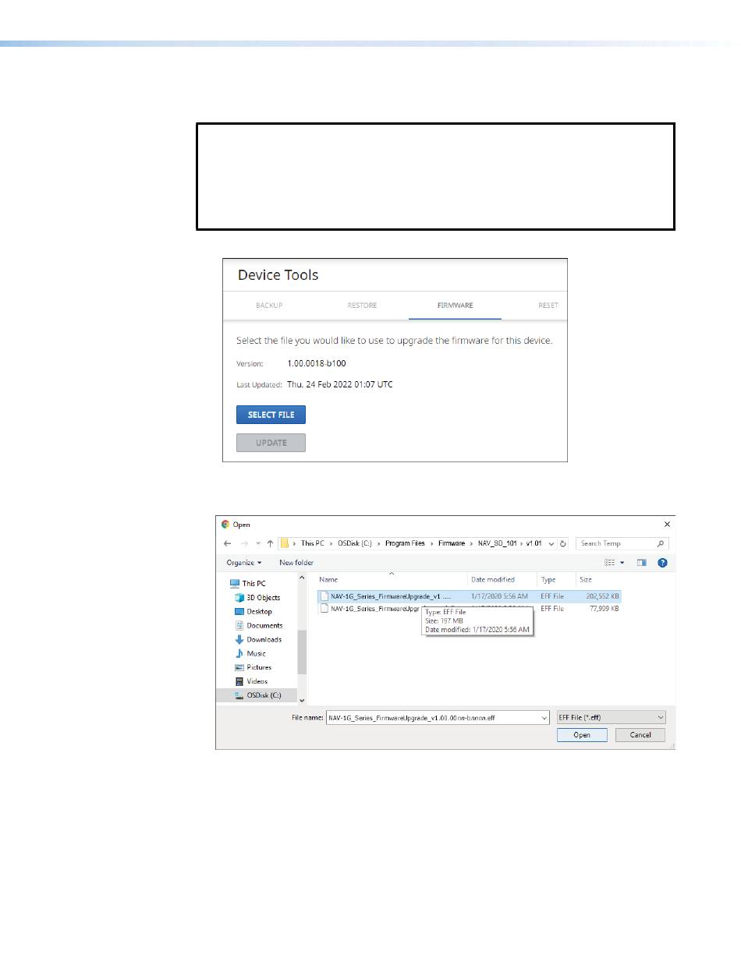Click Open to confirm firmware file

581,735
